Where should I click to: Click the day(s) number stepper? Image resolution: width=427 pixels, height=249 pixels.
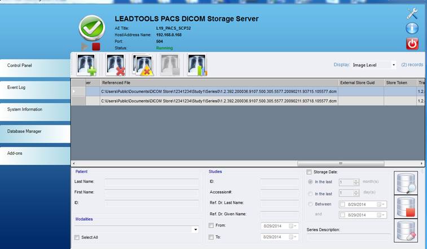pyautogui.click(x=356, y=193)
